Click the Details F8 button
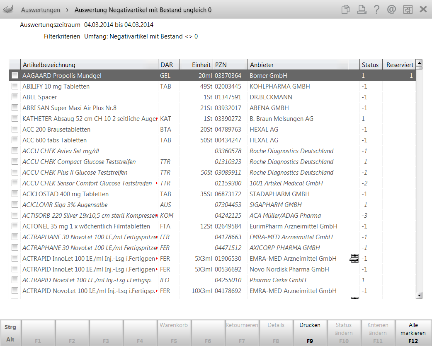 coord(276,333)
